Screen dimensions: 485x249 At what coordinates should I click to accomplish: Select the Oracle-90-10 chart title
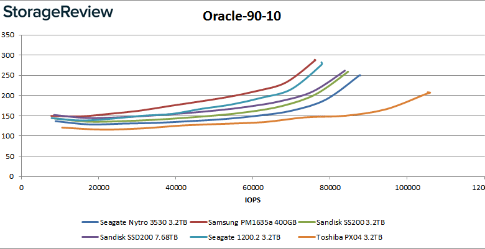(x=242, y=16)
